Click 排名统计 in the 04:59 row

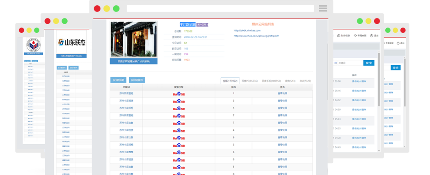tap(357, 110)
